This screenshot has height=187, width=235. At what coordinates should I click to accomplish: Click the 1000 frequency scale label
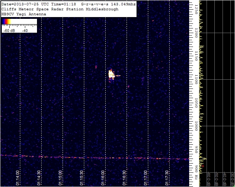point(196,126)
